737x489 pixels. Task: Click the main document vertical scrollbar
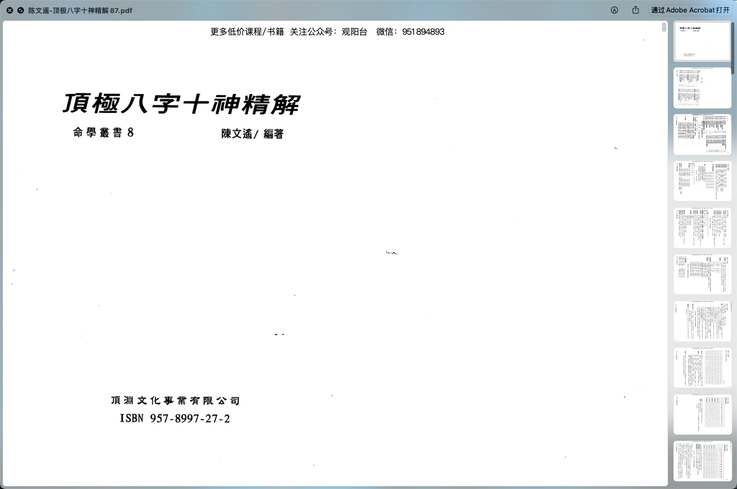coord(664,27)
